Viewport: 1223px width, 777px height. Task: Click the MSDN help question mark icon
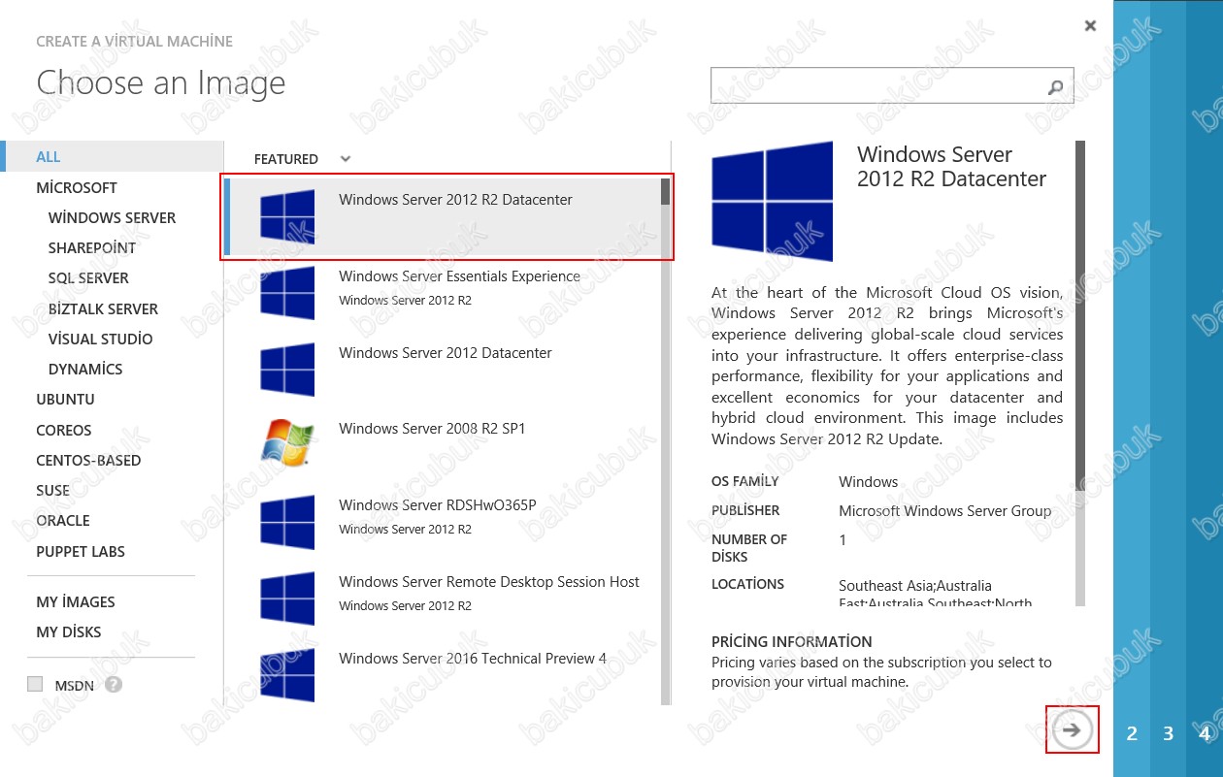pyautogui.click(x=114, y=684)
